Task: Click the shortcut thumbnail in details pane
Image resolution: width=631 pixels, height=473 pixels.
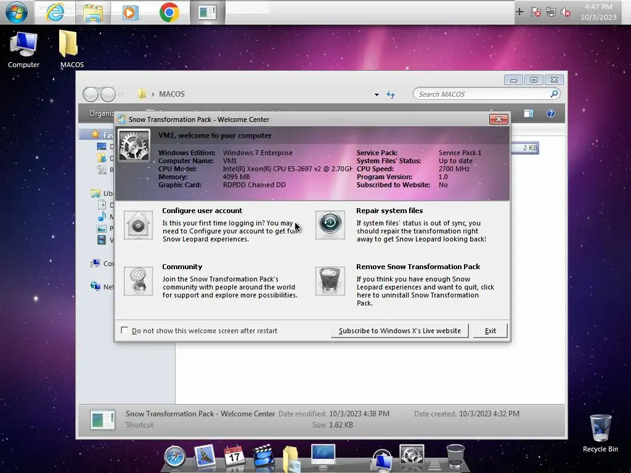Action: pyautogui.click(x=102, y=419)
